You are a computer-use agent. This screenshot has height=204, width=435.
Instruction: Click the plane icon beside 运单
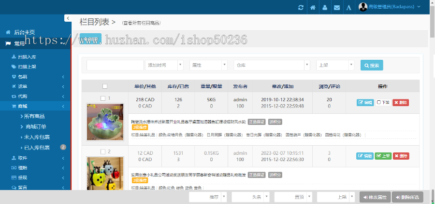coord(14,86)
